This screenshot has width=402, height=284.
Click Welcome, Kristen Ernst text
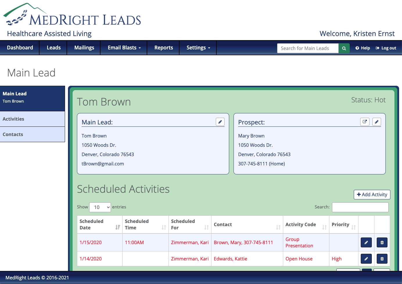(357, 34)
